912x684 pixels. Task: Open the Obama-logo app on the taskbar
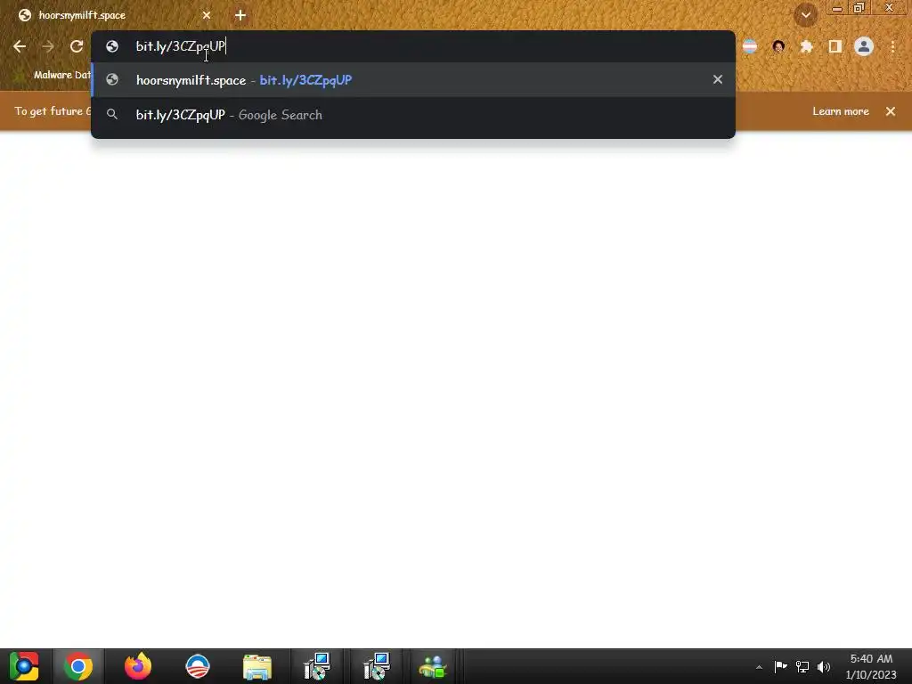click(198, 666)
